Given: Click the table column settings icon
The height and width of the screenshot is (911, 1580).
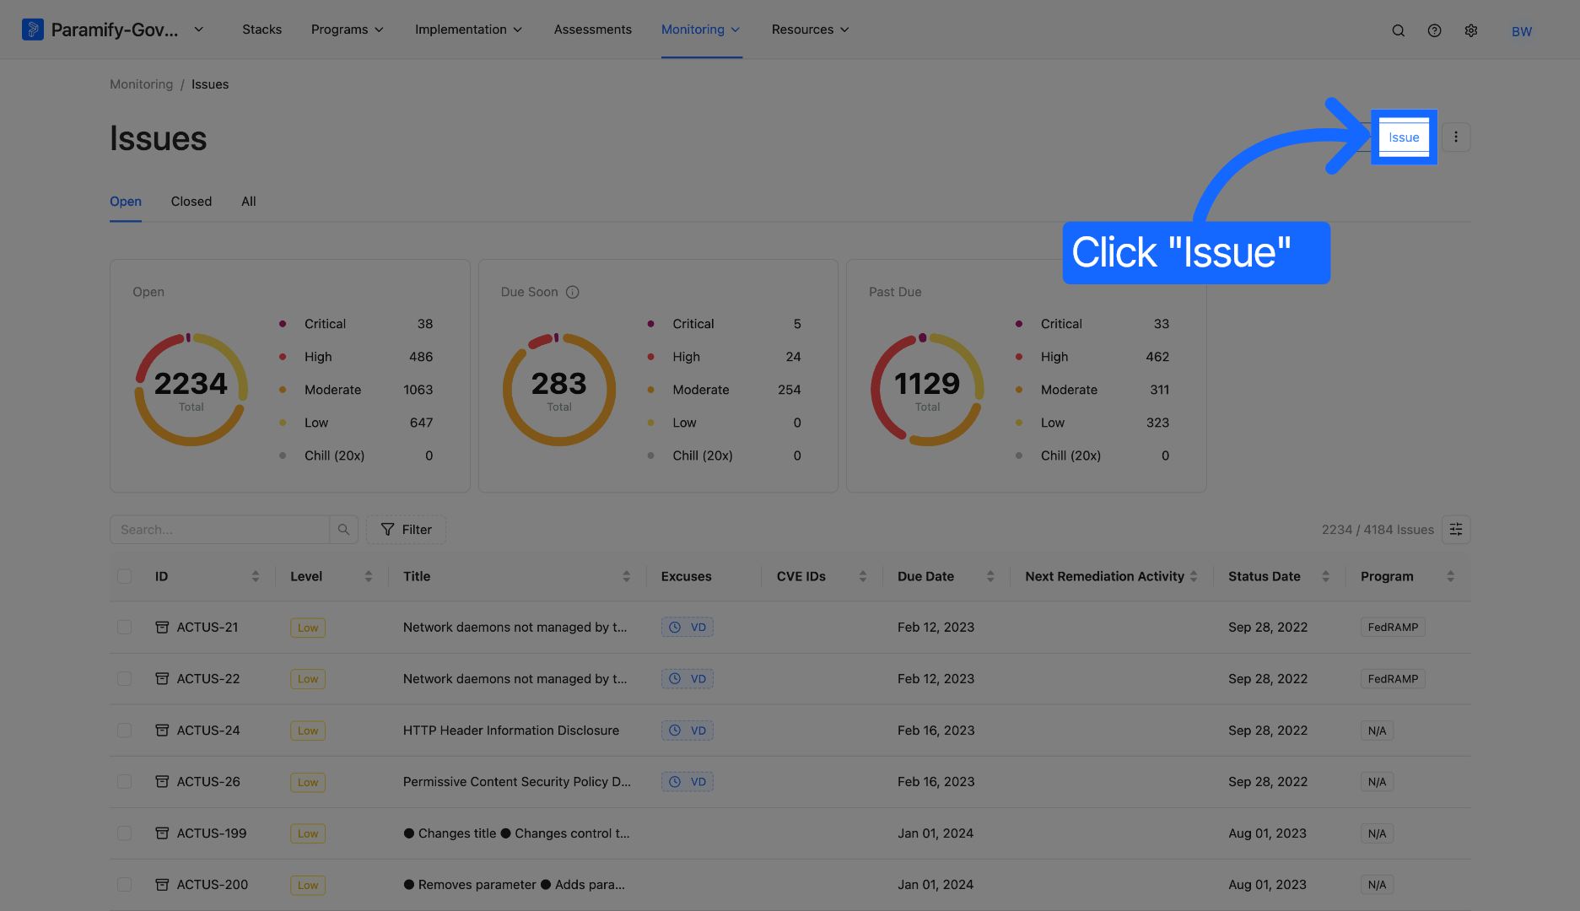Looking at the screenshot, I should [1455, 530].
